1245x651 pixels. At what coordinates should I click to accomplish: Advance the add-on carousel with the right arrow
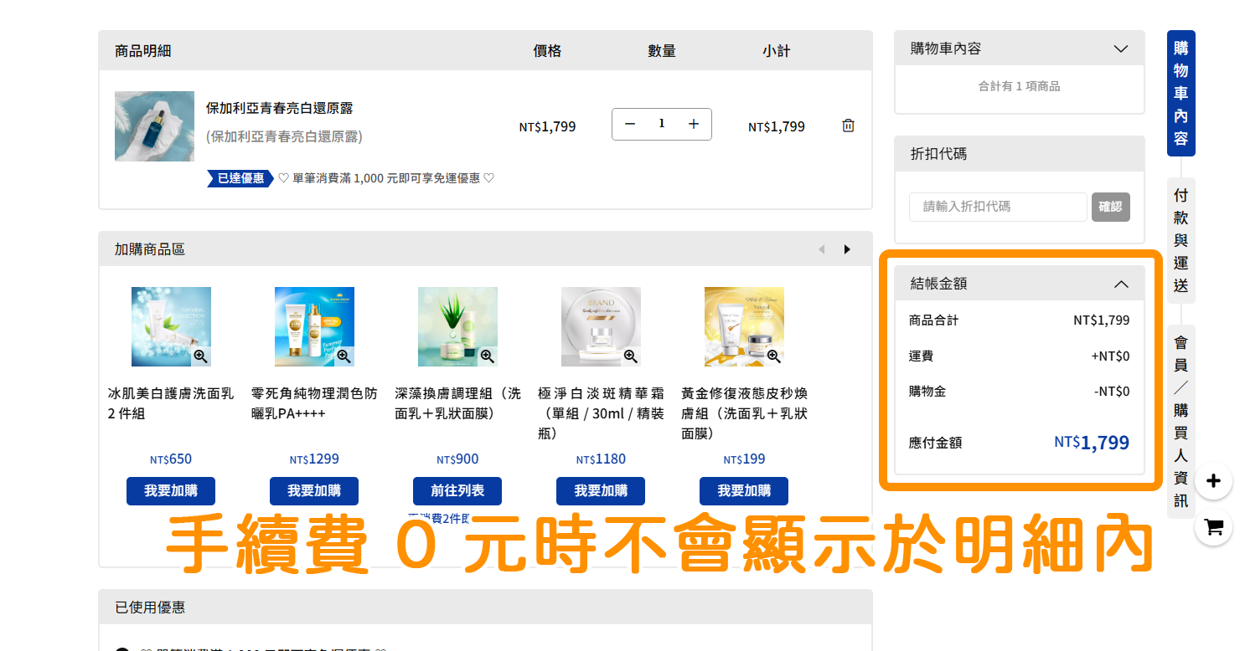tap(847, 249)
